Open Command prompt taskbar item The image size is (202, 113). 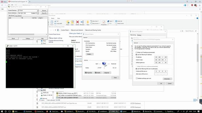pyautogui.click(x=158, y=111)
